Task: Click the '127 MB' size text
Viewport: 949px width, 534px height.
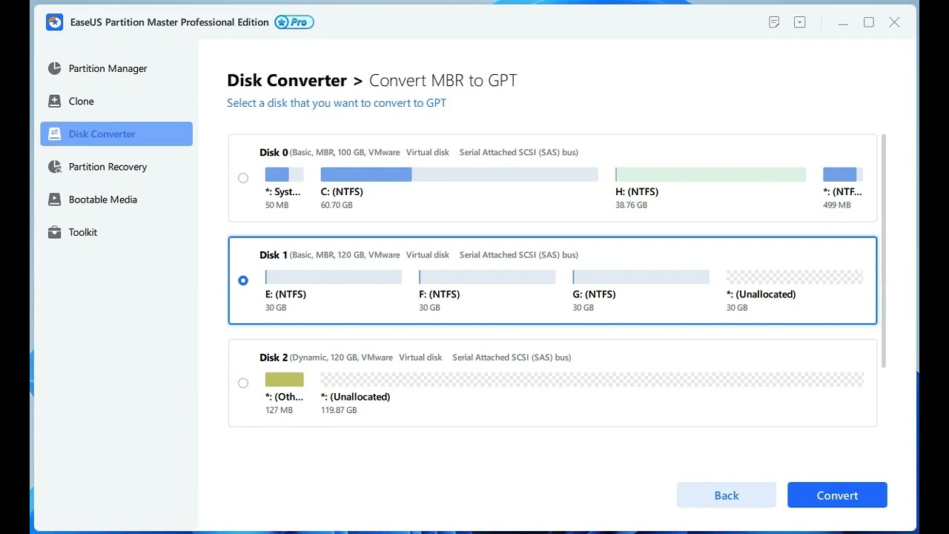Action: coord(279,410)
